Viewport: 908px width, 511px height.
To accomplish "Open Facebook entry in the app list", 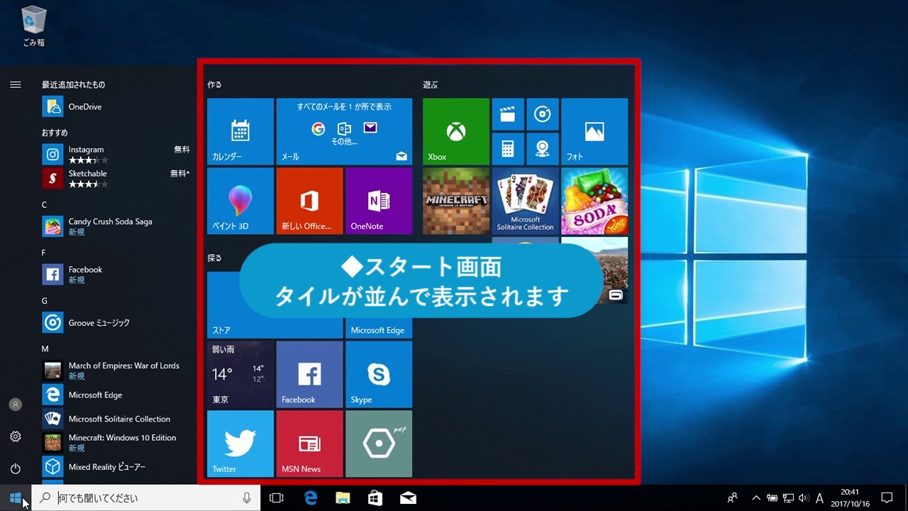I will (116, 274).
